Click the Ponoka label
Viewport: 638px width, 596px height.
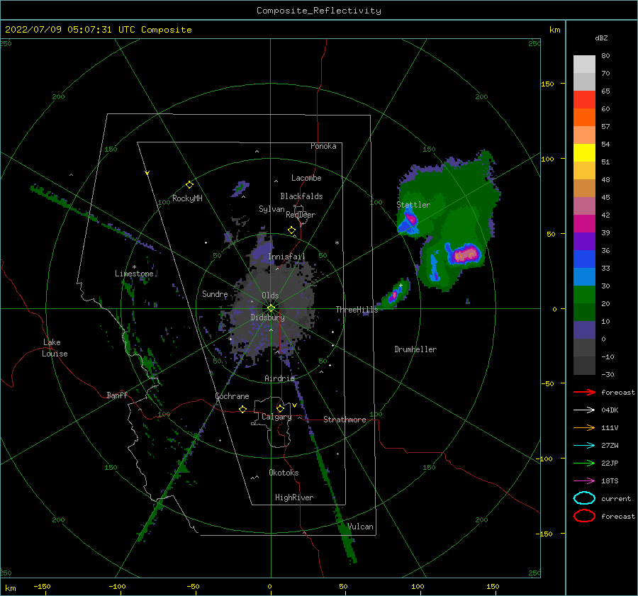pyautogui.click(x=323, y=146)
